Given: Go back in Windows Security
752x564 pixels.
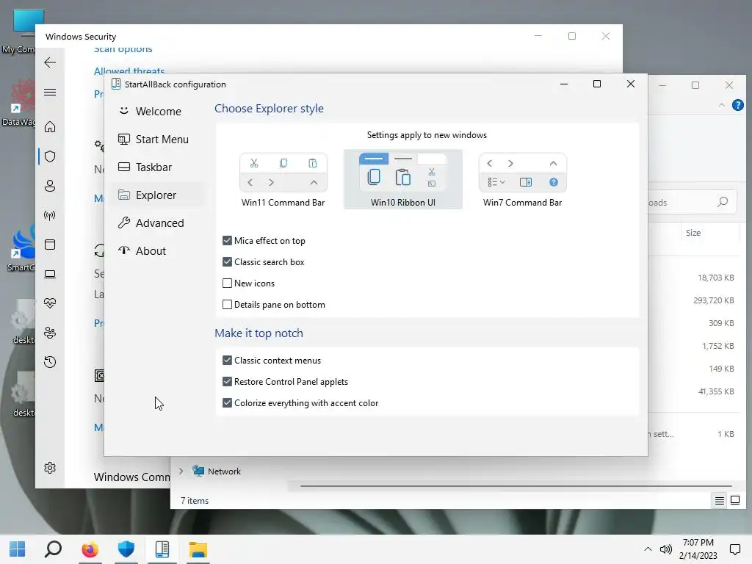Looking at the screenshot, I should [50, 62].
